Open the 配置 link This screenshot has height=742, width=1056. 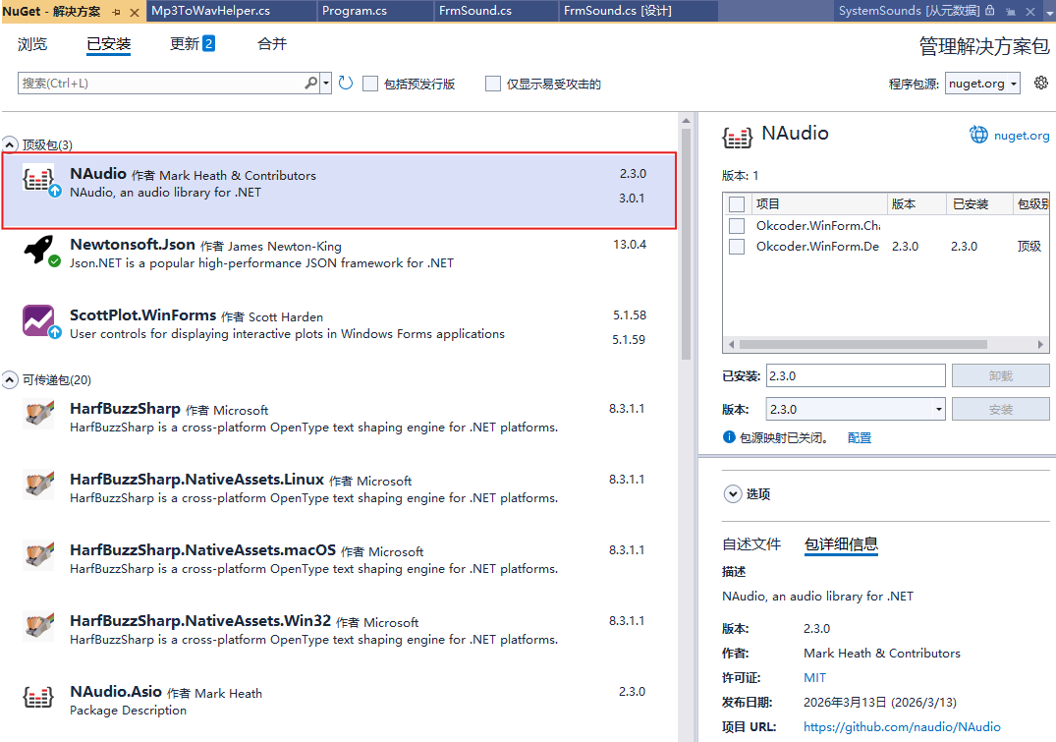pyautogui.click(x=860, y=438)
